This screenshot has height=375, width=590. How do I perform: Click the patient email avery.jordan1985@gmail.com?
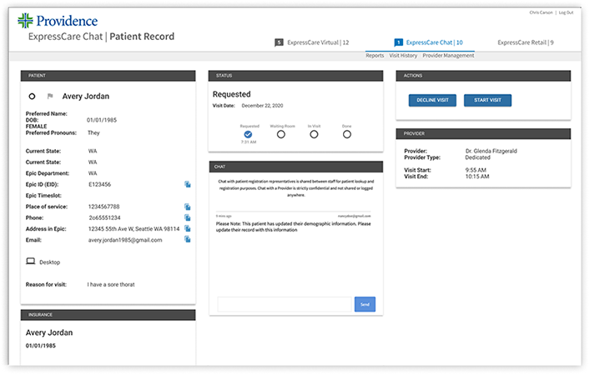coord(125,240)
